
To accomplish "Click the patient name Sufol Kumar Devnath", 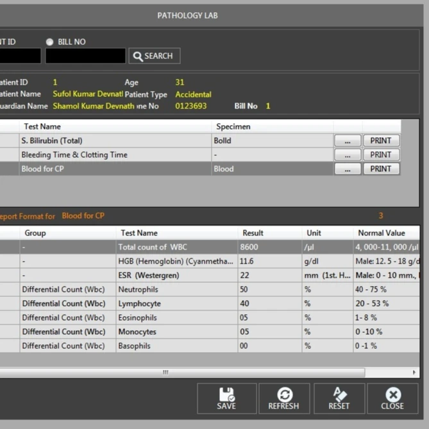I will coord(88,94).
